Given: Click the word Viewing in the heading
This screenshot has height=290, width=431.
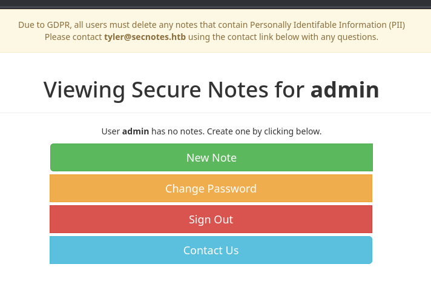Looking at the screenshot, I should (84, 90).
